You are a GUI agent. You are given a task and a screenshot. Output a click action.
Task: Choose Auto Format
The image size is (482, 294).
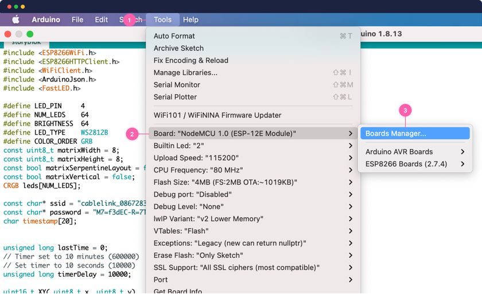coord(252,36)
